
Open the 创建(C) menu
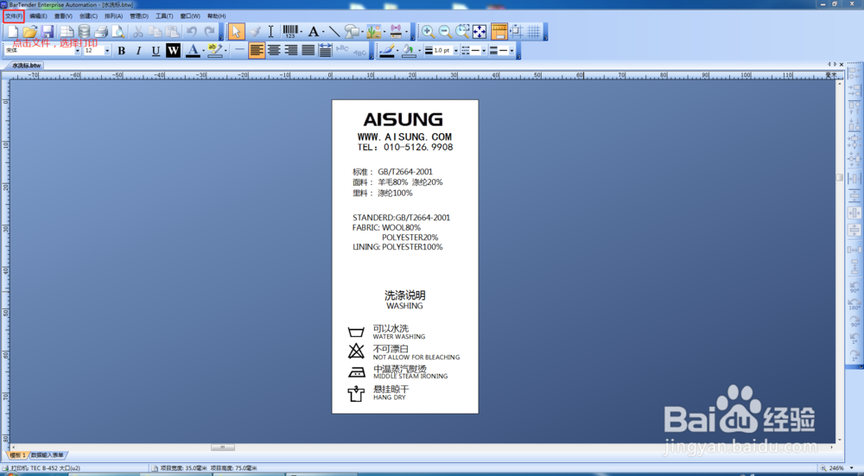(88, 16)
